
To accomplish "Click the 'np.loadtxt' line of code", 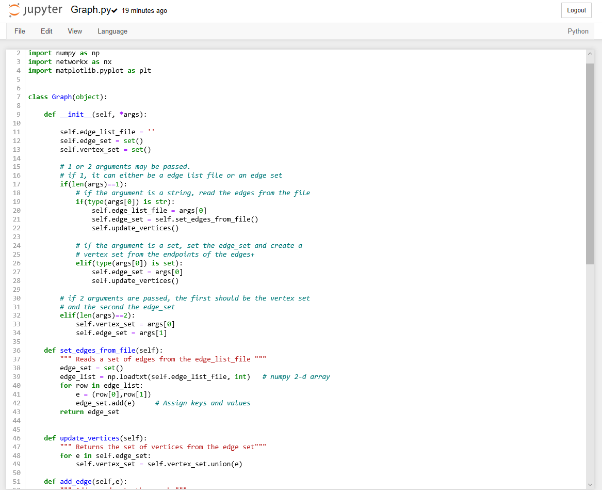I will pos(155,376).
